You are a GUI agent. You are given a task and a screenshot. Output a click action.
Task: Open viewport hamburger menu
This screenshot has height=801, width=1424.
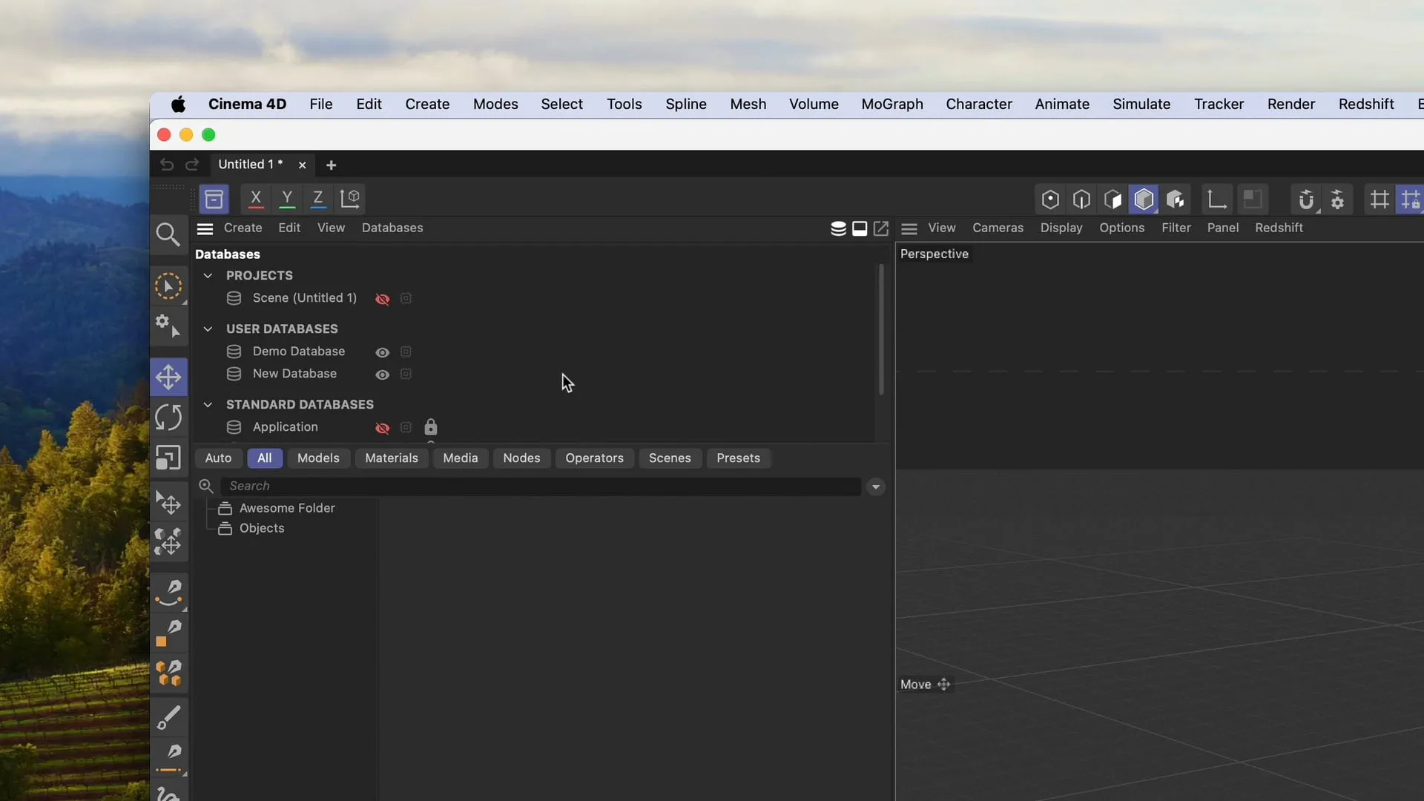tap(909, 228)
